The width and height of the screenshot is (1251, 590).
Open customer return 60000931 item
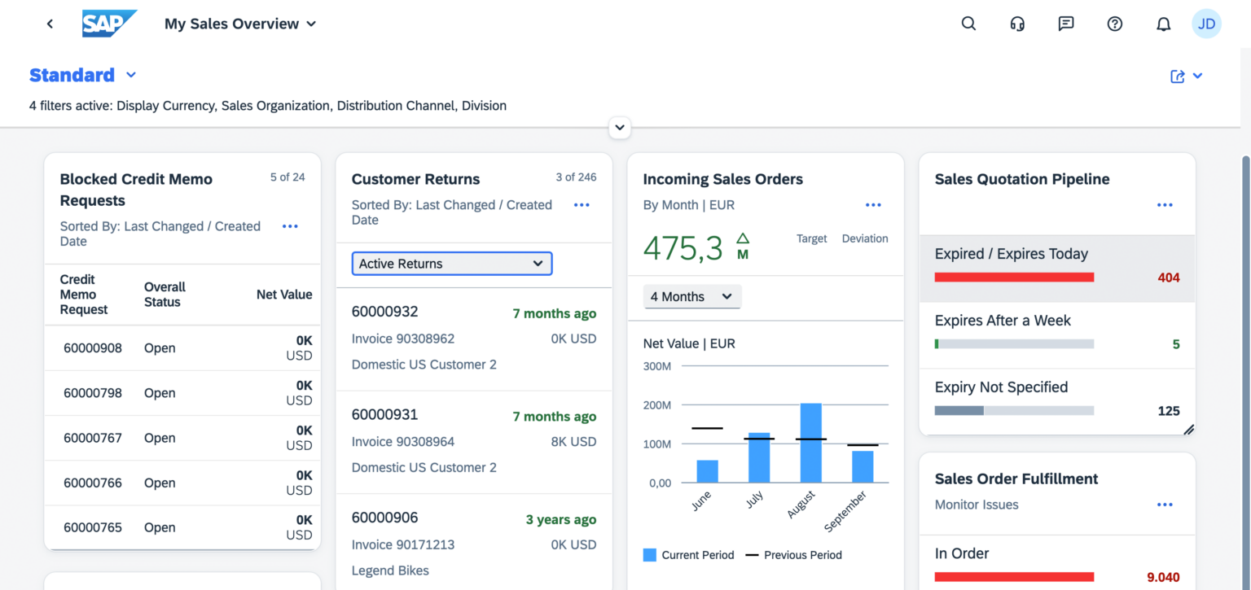point(473,441)
